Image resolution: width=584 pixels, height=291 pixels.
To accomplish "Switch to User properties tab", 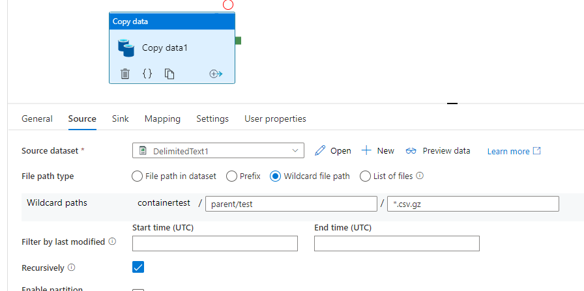I will coord(275,118).
